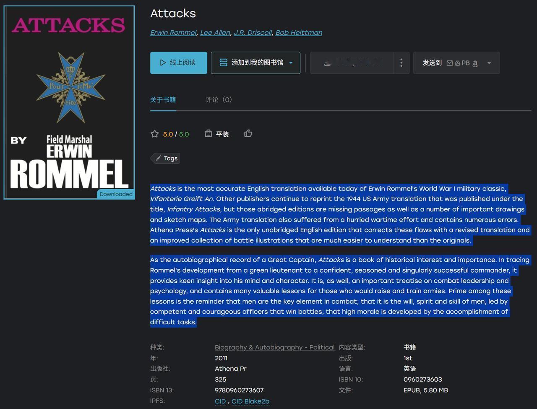Image resolution: width=537 pixels, height=409 pixels.
Task: Click the CID IPFS link
Action: tap(220, 401)
